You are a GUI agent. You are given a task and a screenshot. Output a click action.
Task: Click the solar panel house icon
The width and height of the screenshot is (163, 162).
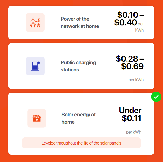click(x=37, y=118)
